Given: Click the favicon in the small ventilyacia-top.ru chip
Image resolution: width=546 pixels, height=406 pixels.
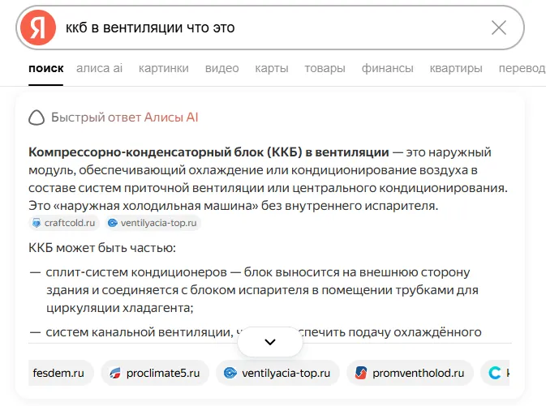Looking at the screenshot, I should coord(113,223).
